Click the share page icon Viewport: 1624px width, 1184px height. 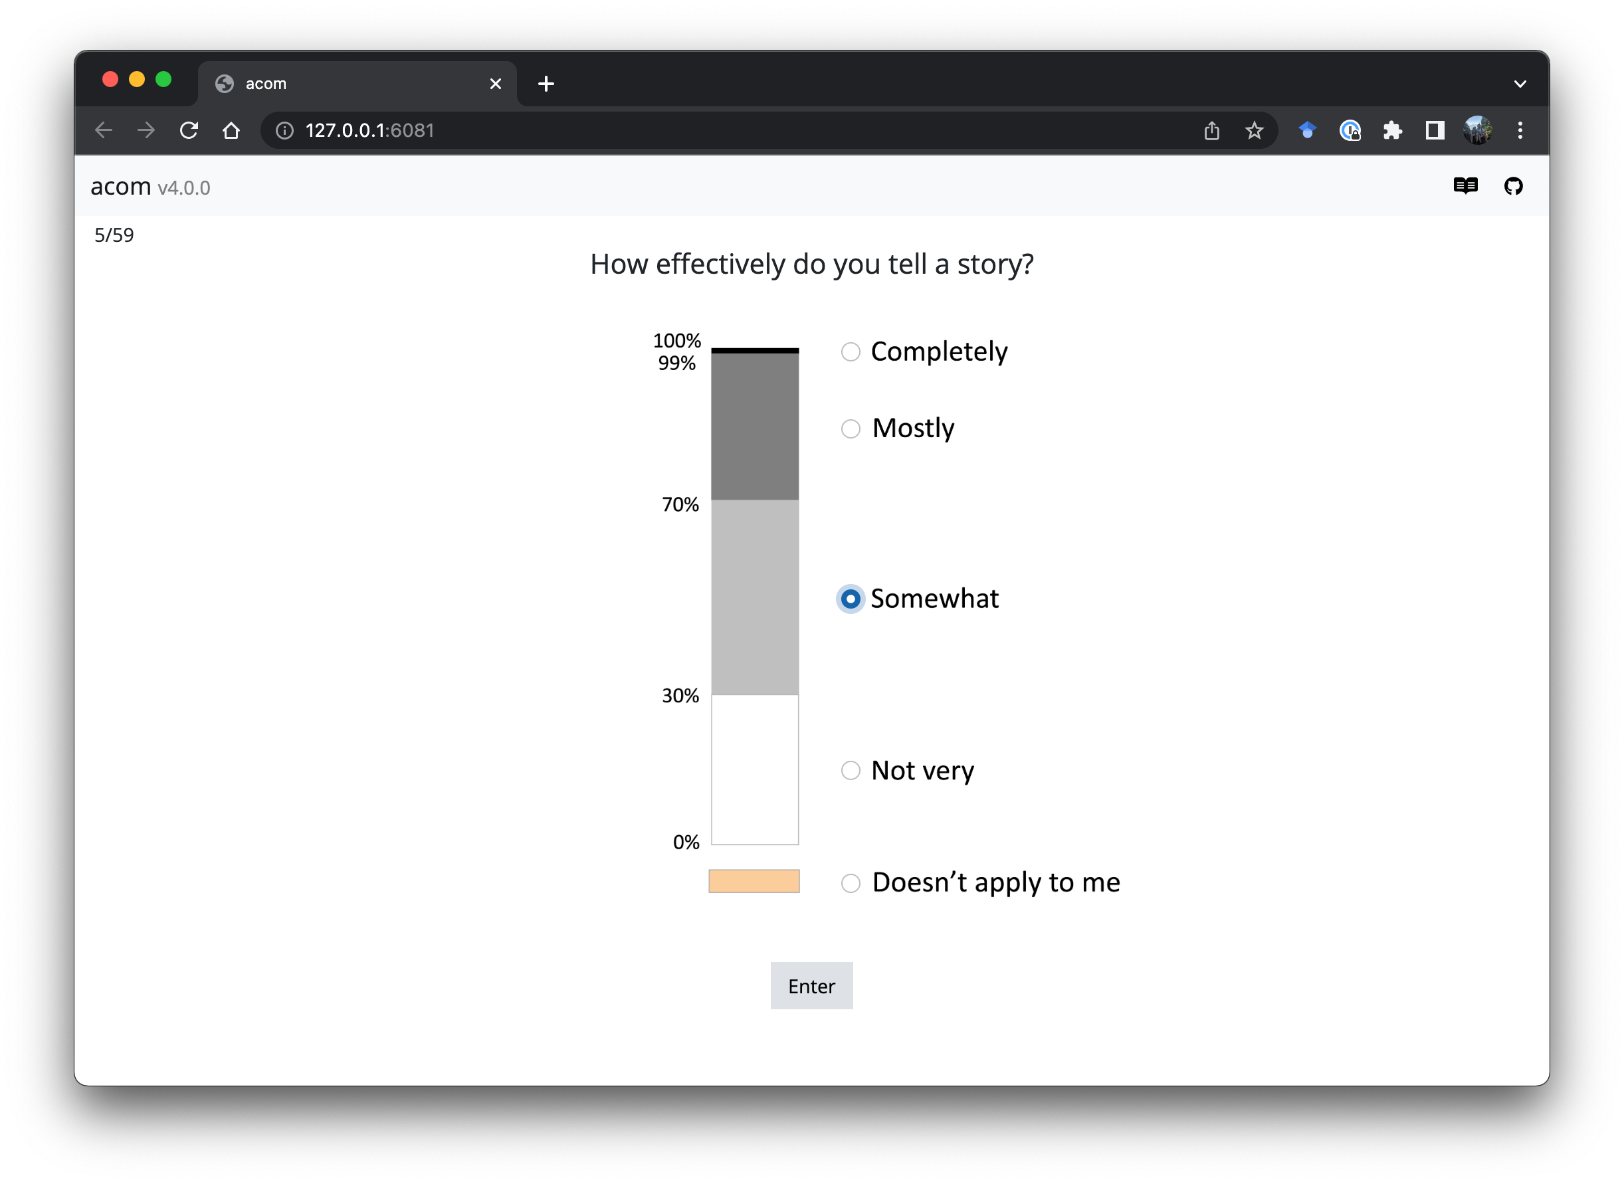1211,130
